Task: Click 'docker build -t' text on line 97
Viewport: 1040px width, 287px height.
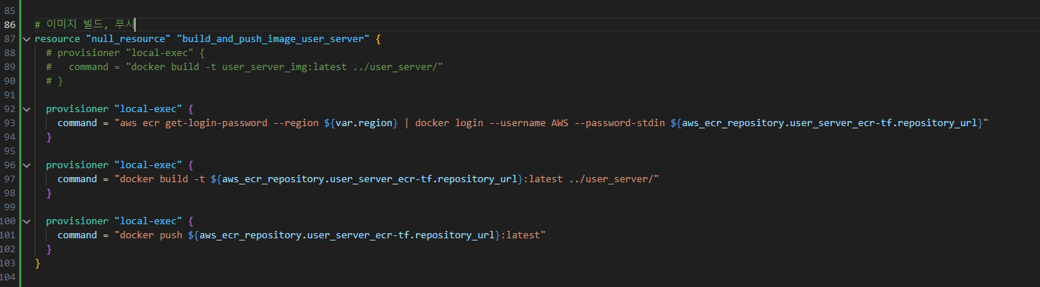Action: [162, 179]
